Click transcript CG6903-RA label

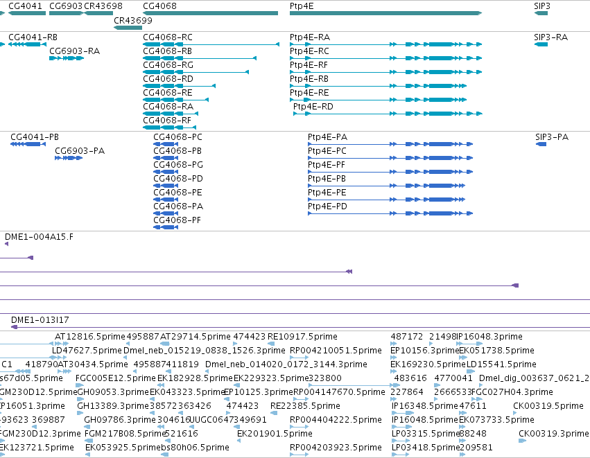coord(74,51)
